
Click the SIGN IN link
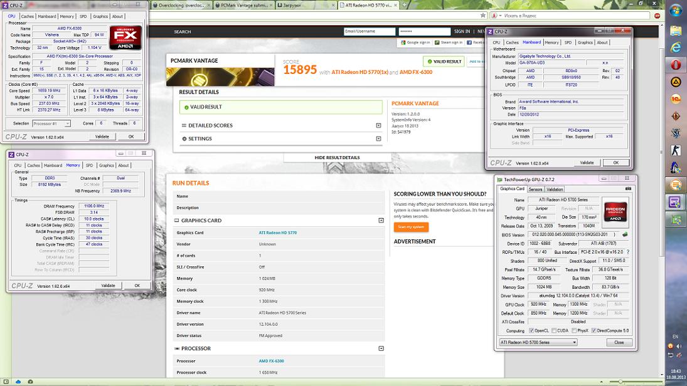point(462,31)
